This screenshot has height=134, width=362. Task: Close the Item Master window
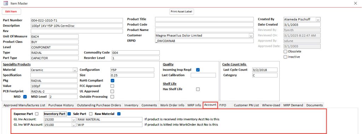coord(356,3)
